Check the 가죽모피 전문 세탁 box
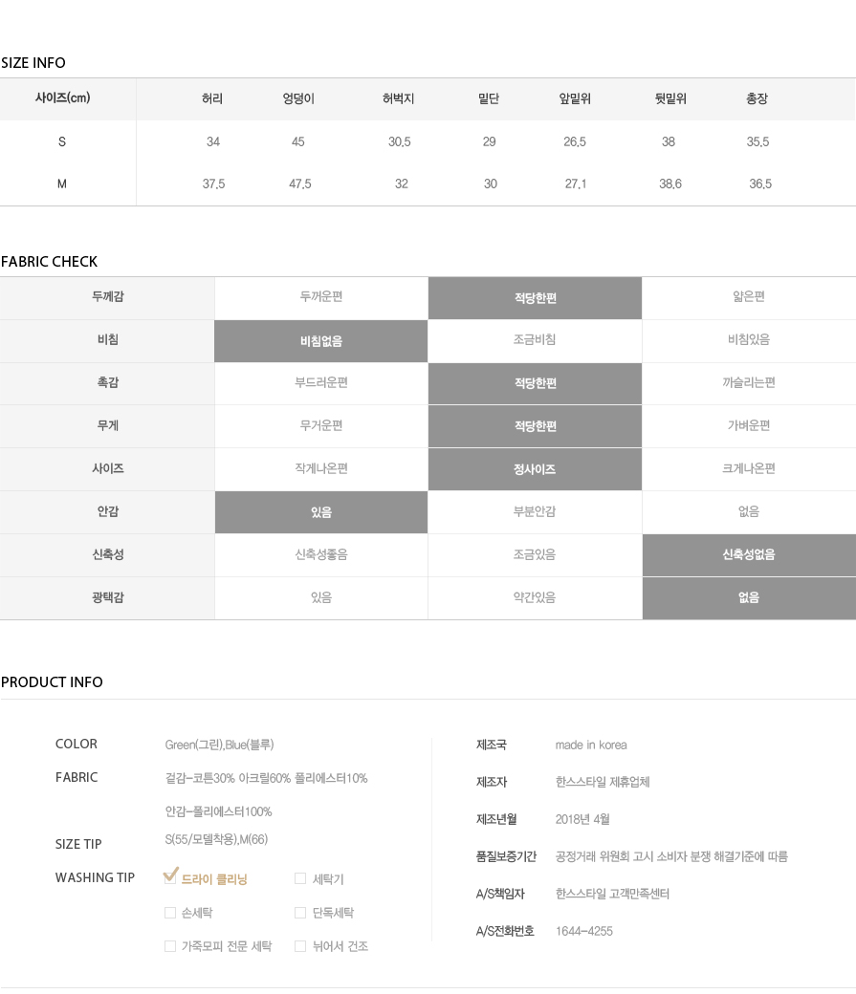Screen dimensions: 856x994 tap(170, 946)
